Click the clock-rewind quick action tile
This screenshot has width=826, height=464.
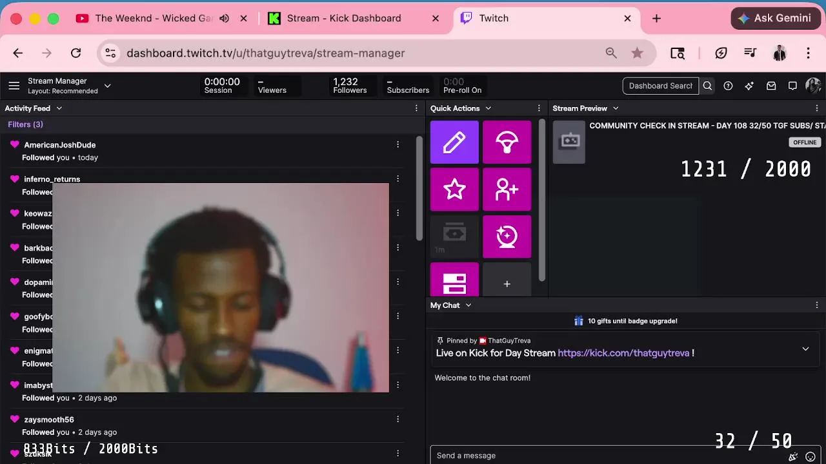pyautogui.click(x=507, y=237)
